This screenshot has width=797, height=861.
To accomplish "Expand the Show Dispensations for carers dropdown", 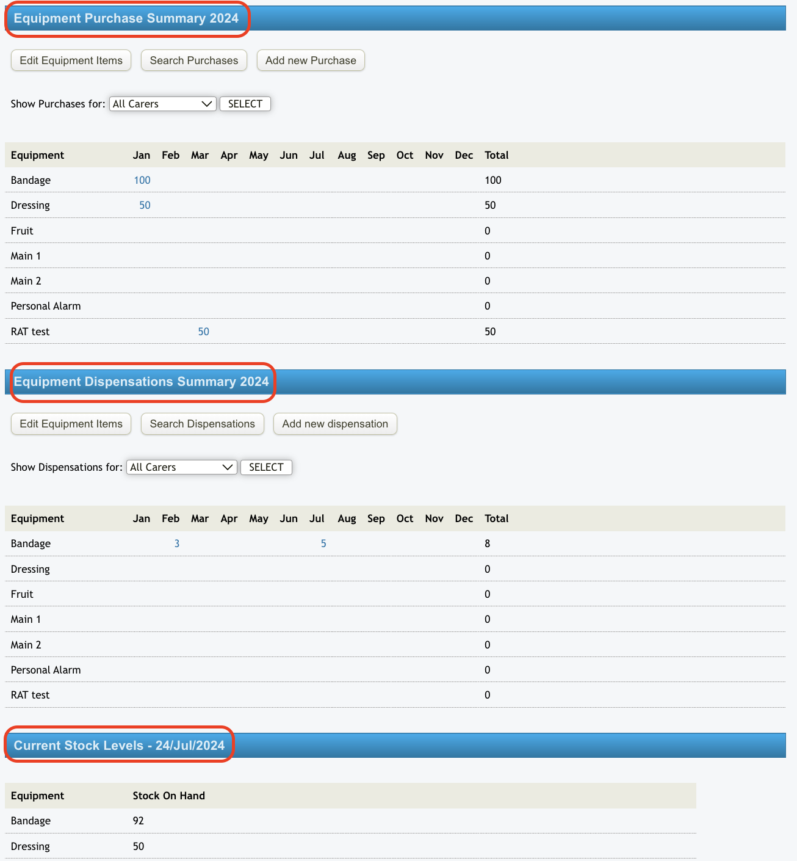I will click(181, 467).
